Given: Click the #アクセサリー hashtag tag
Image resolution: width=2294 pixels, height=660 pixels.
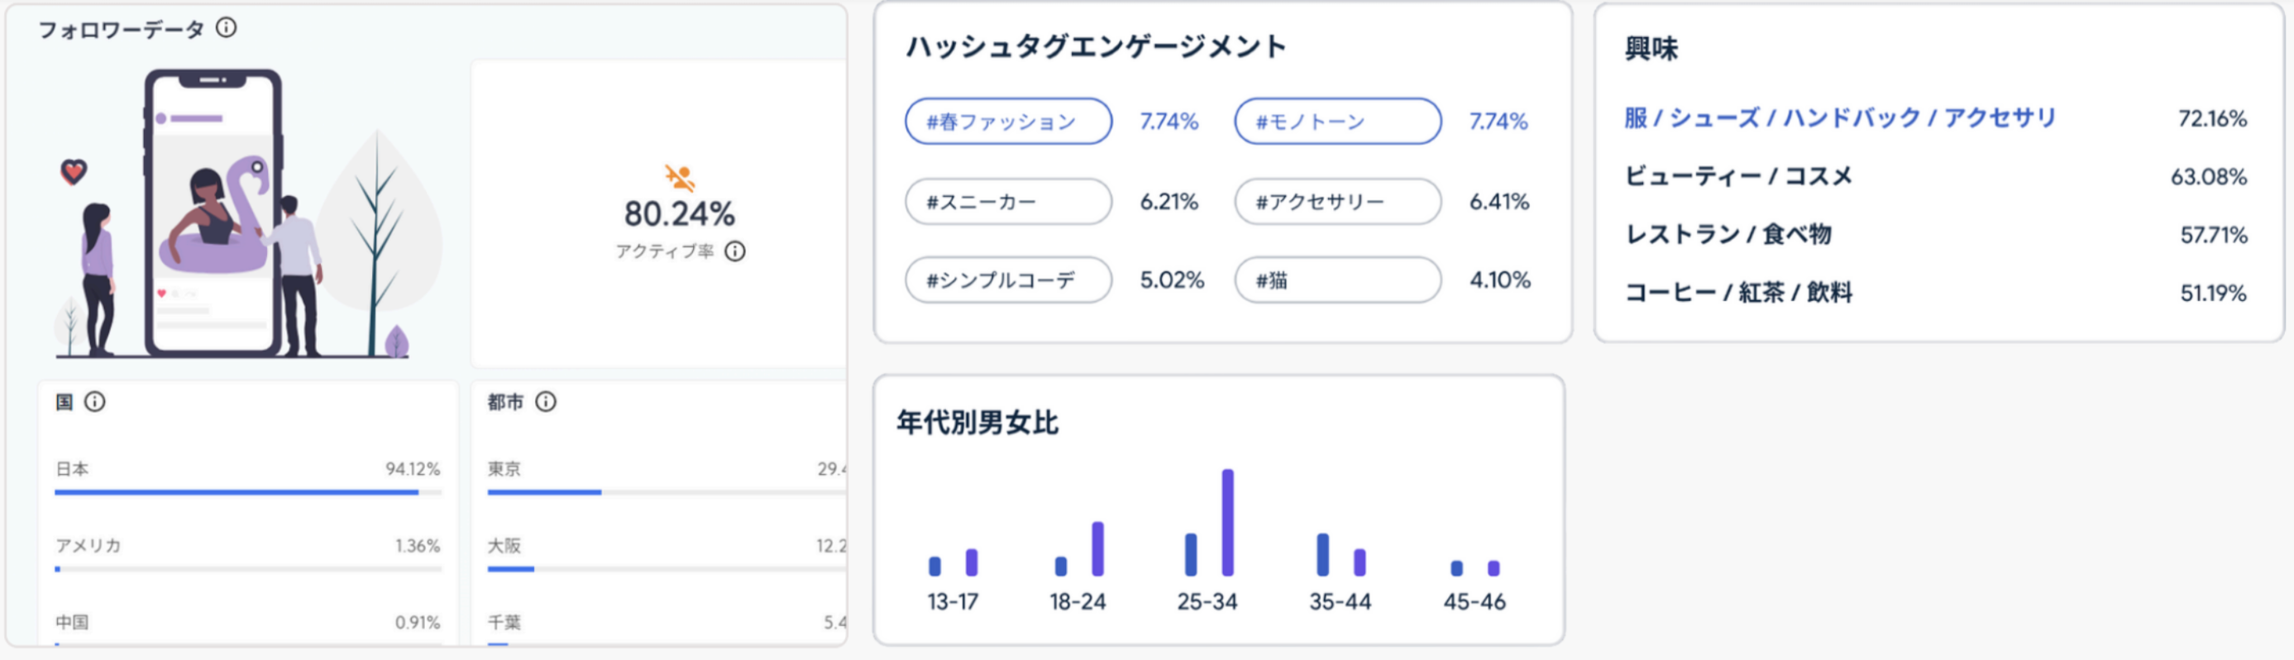Looking at the screenshot, I should click(1336, 201).
